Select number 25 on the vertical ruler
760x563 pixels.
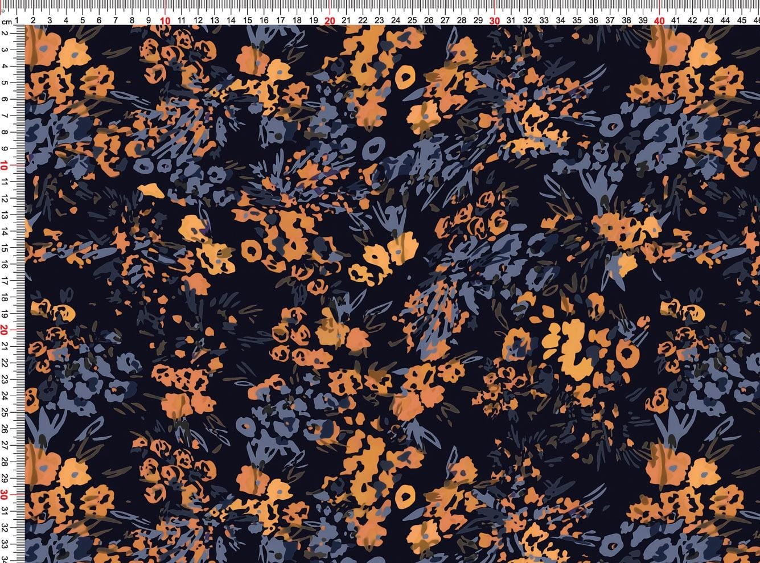[4, 413]
